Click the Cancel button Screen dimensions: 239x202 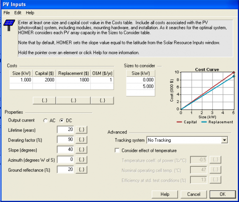[x=194, y=194]
